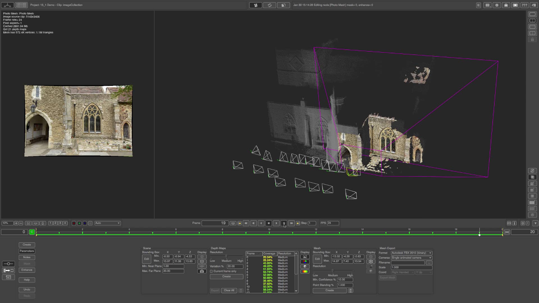
Task: Select the rainbow depth display icon in Depth Maps
Action: (x=305, y=271)
